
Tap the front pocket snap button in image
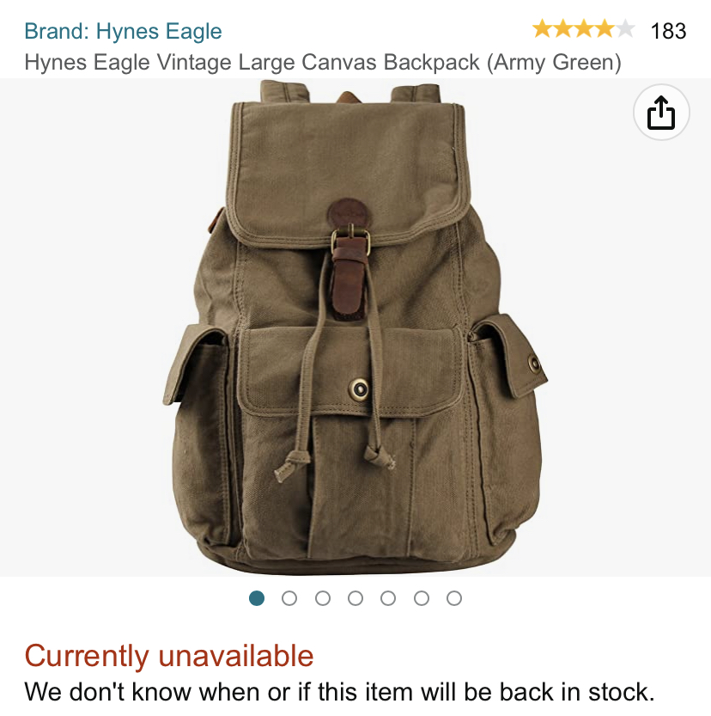pos(360,389)
